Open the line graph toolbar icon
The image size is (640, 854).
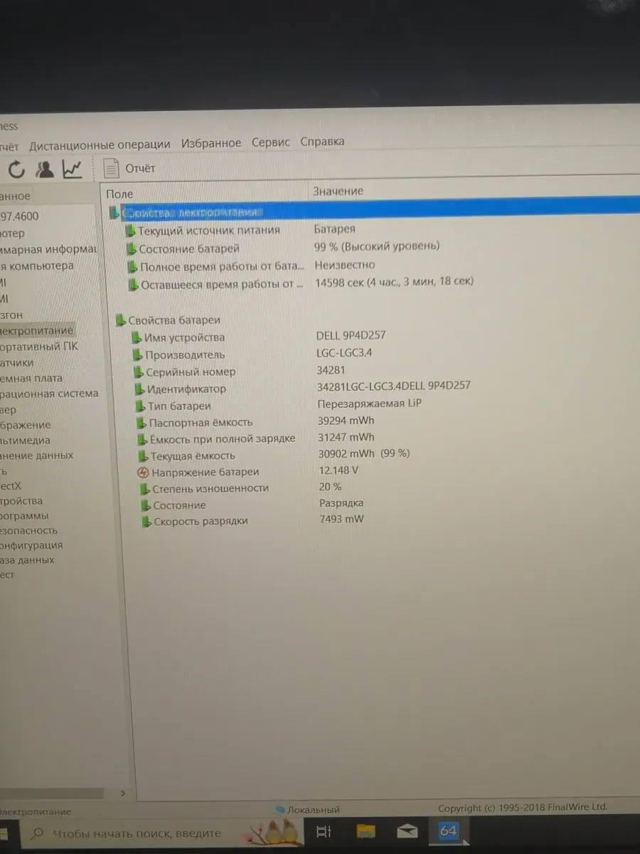[73, 169]
